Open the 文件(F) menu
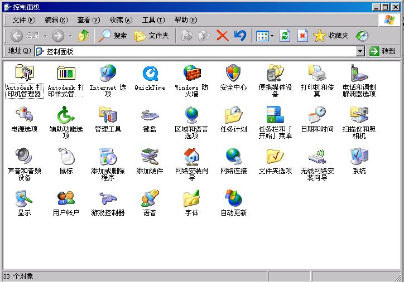This screenshot has width=404, height=282. pos(23,20)
